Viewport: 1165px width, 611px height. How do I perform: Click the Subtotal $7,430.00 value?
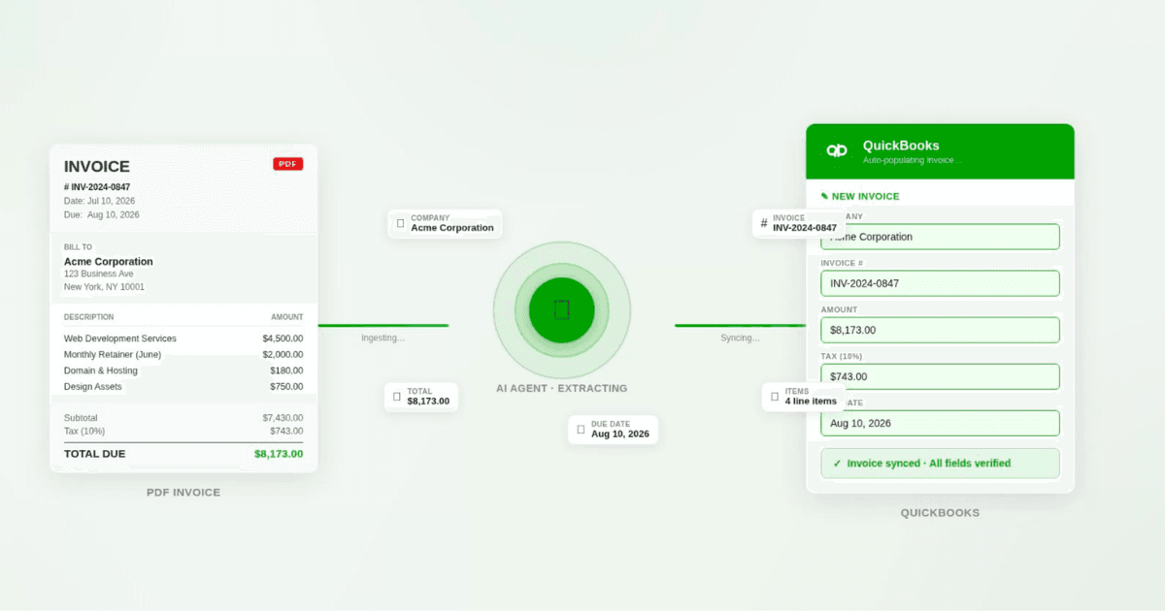[x=283, y=418]
